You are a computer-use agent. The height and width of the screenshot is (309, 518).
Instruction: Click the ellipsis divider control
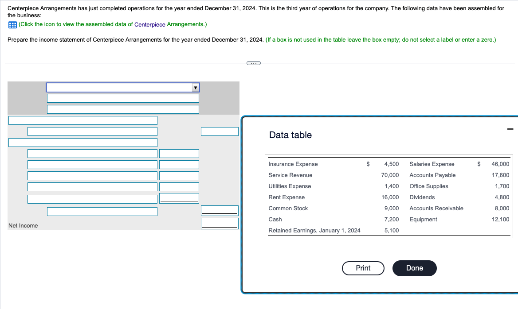pyautogui.click(x=253, y=63)
